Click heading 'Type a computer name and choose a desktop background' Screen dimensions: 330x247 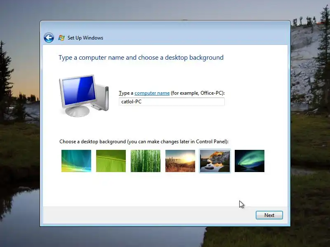[x=141, y=58]
